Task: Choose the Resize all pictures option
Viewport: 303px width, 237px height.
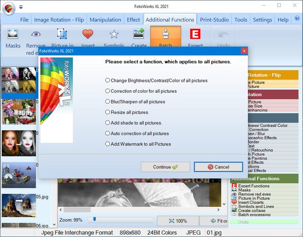Action: click(108, 112)
